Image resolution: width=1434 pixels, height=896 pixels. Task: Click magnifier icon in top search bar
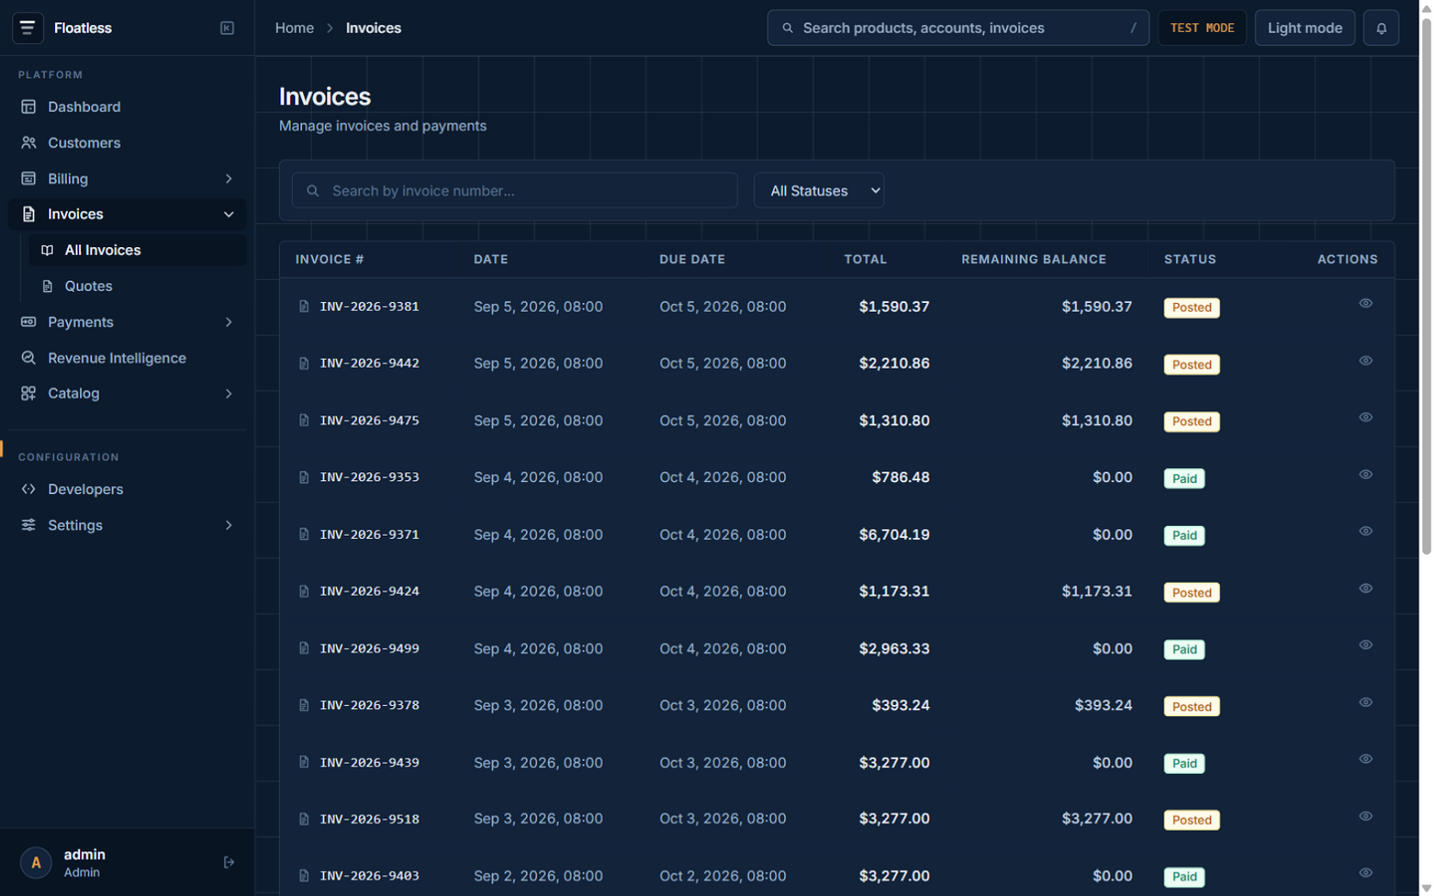(x=788, y=28)
